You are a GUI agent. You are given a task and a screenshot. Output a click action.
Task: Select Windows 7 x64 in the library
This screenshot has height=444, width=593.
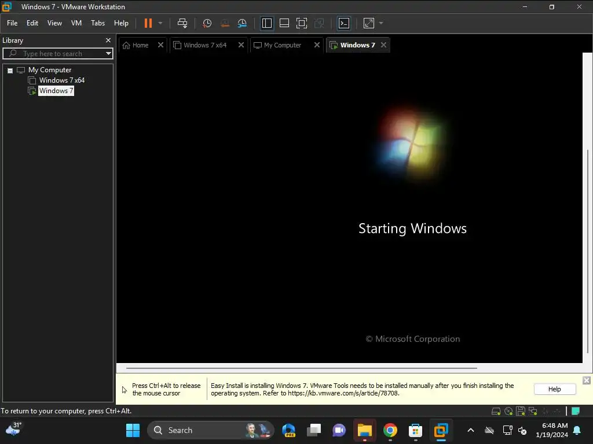[61, 80]
